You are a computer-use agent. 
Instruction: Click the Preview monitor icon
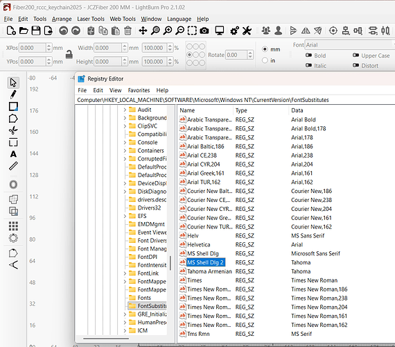[220, 31]
